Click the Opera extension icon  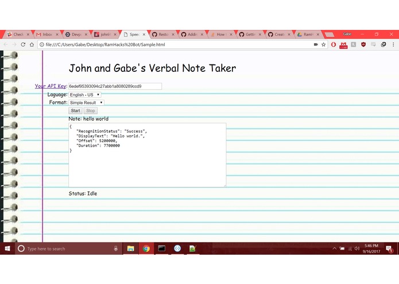click(334, 45)
